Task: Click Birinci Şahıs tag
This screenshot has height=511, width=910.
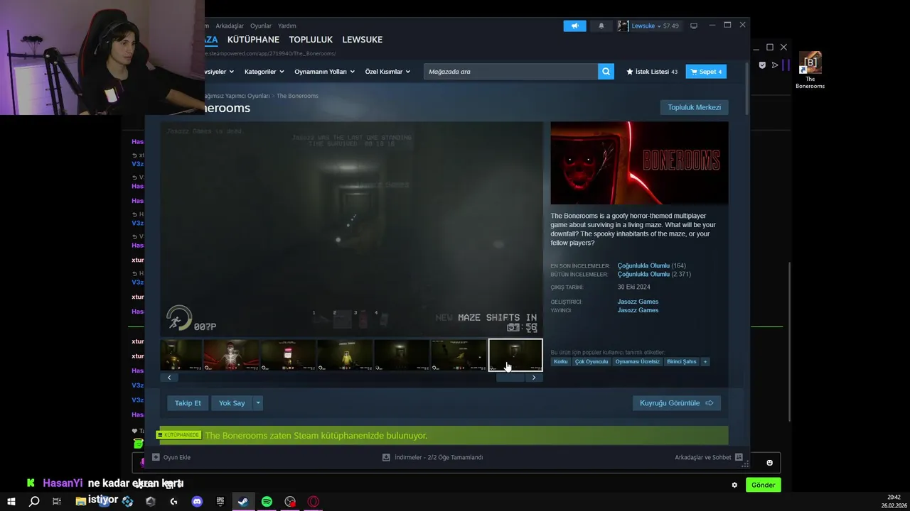Action: coord(682,362)
